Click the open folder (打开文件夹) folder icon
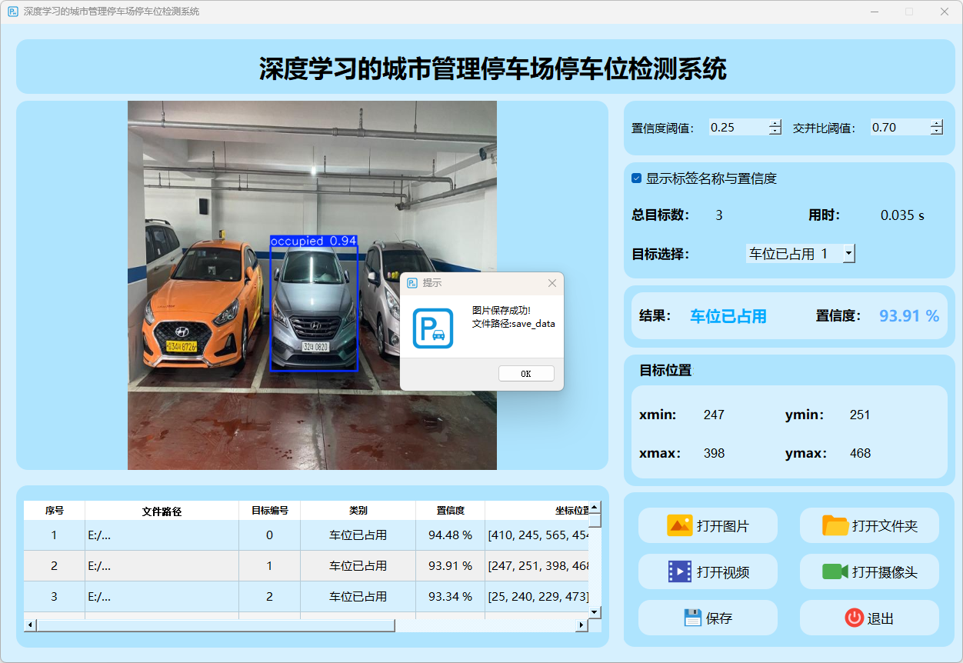Screen dimensions: 963x663 [835, 526]
